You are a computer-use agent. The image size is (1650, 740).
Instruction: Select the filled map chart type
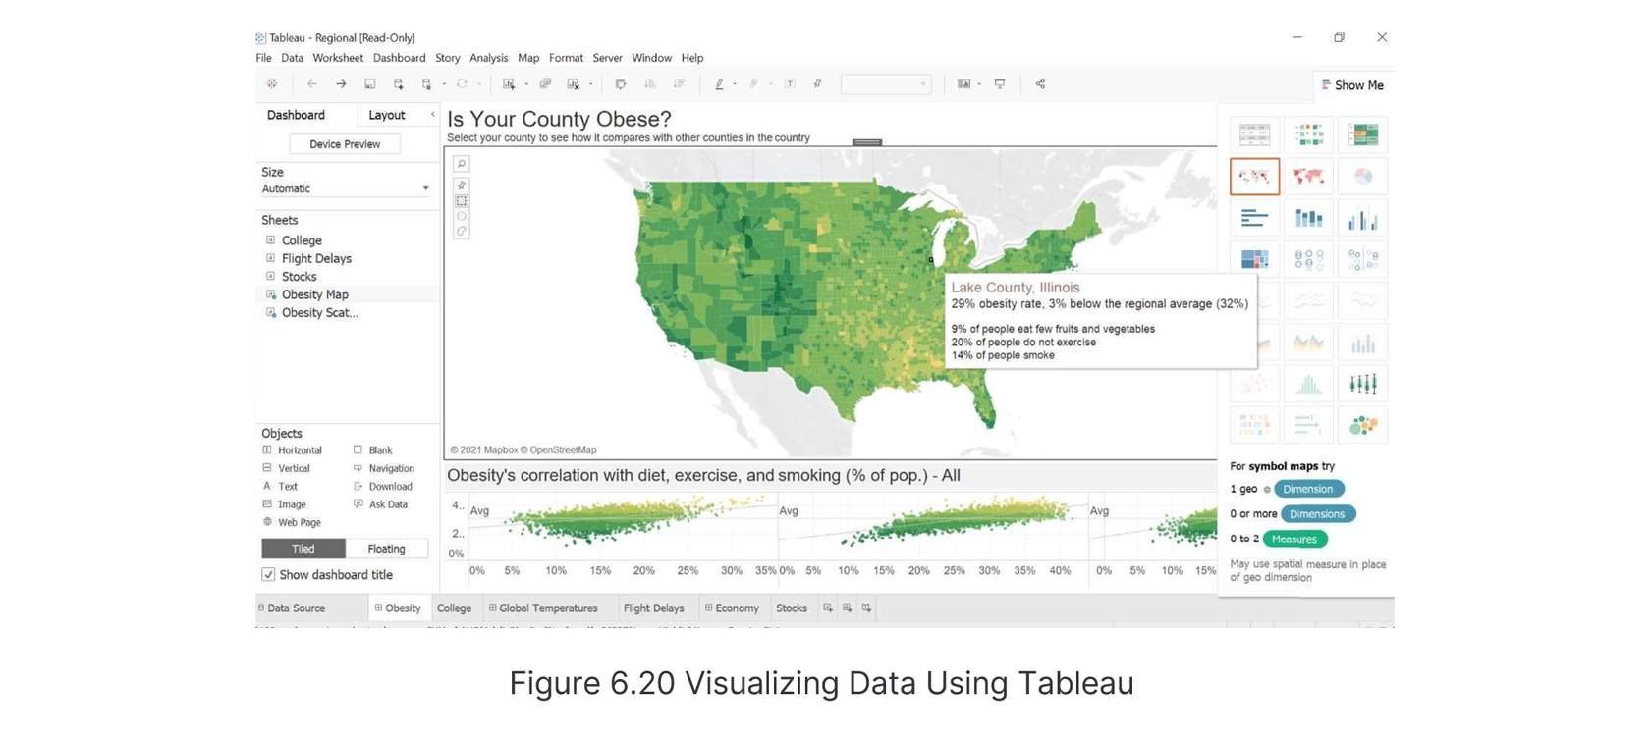coord(1308,177)
